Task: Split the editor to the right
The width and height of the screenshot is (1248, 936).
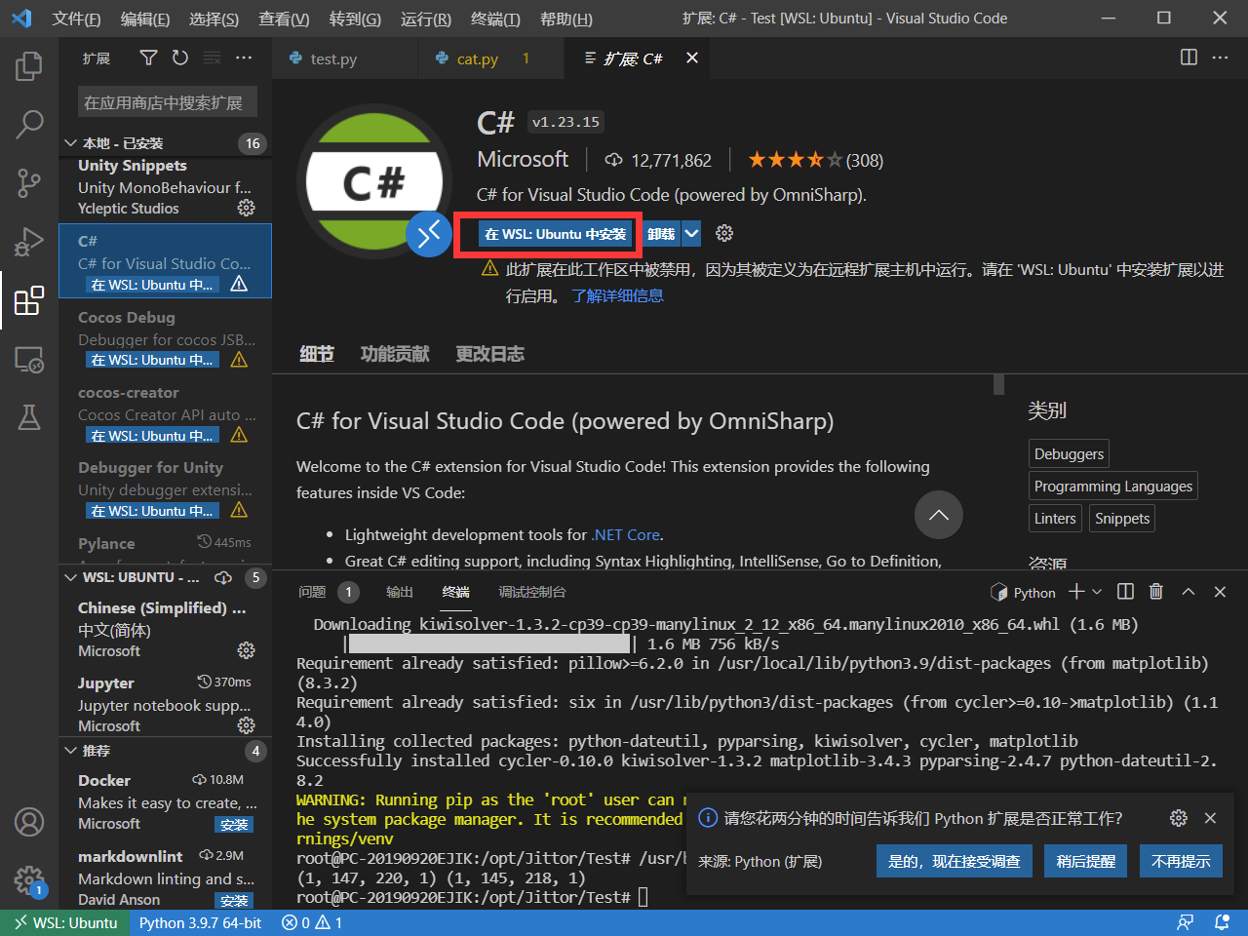Action: tap(1189, 58)
